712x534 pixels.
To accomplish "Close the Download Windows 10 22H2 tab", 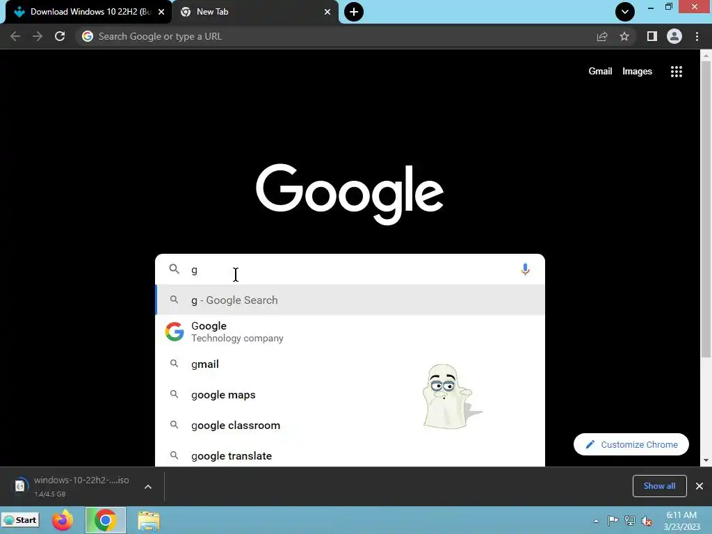I will click(x=161, y=12).
